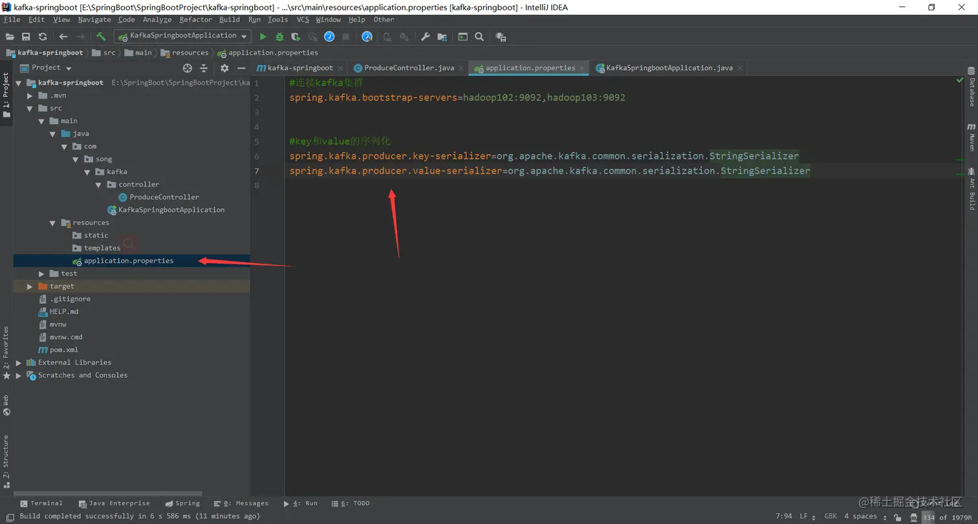Expand the .mvn folder
The height and width of the screenshot is (524, 978).
30,96
